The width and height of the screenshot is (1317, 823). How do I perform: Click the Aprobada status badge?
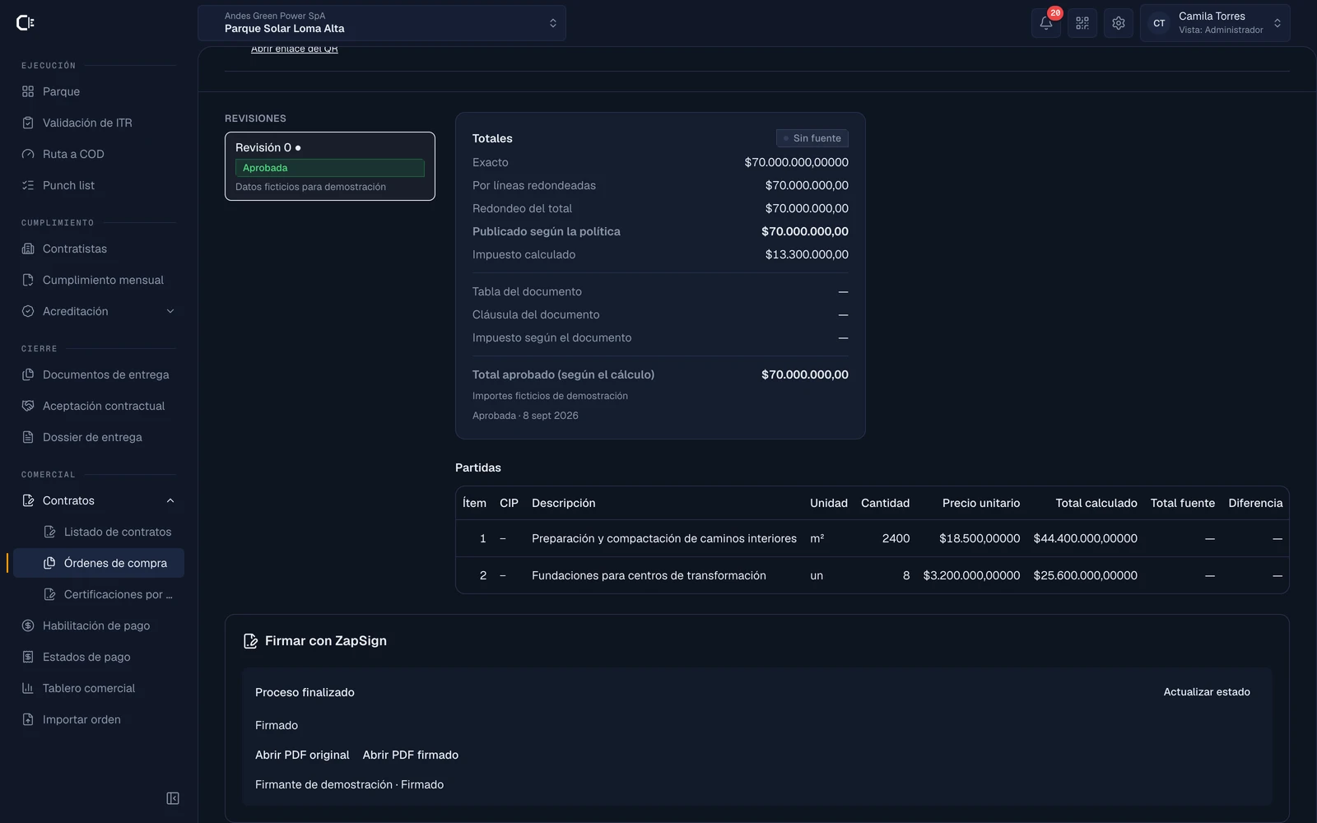click(x=330, y=168)
